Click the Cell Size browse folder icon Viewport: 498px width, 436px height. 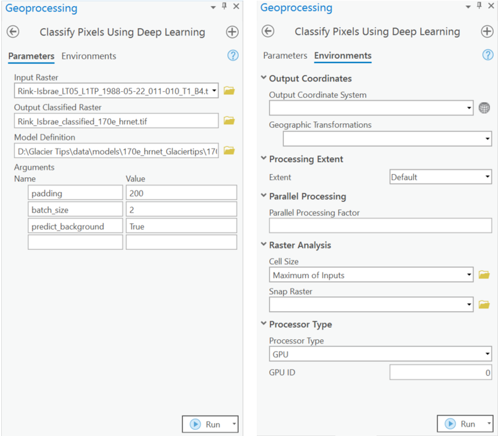[484, 275]
